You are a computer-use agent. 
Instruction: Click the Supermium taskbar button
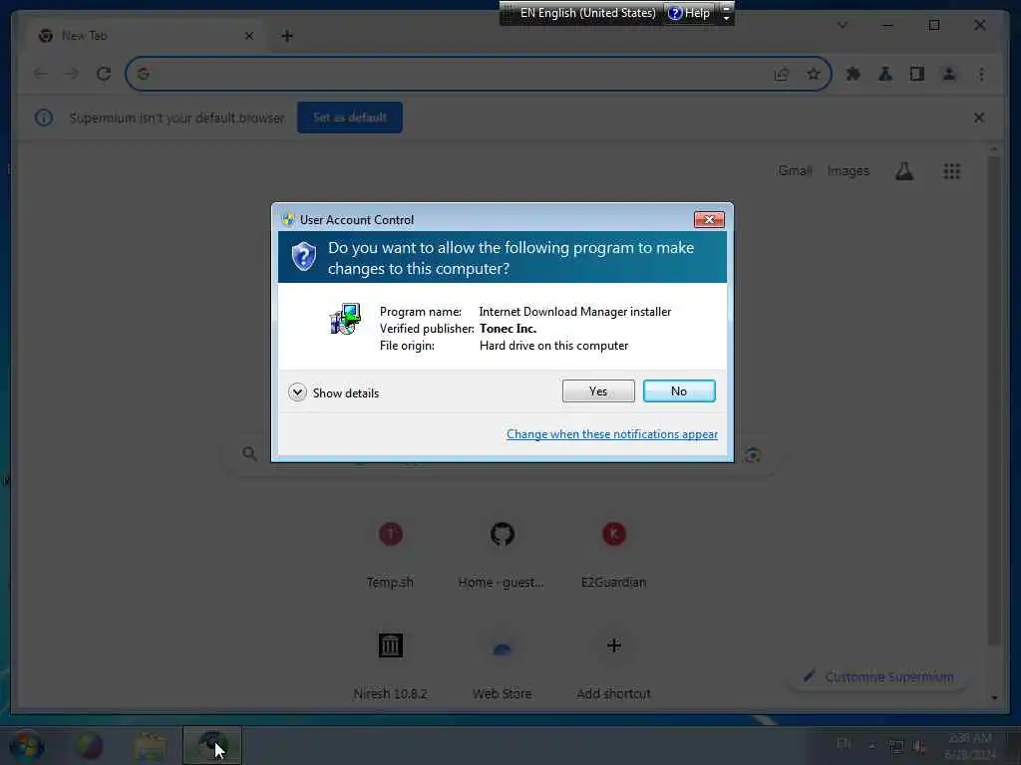coord(212,745)
